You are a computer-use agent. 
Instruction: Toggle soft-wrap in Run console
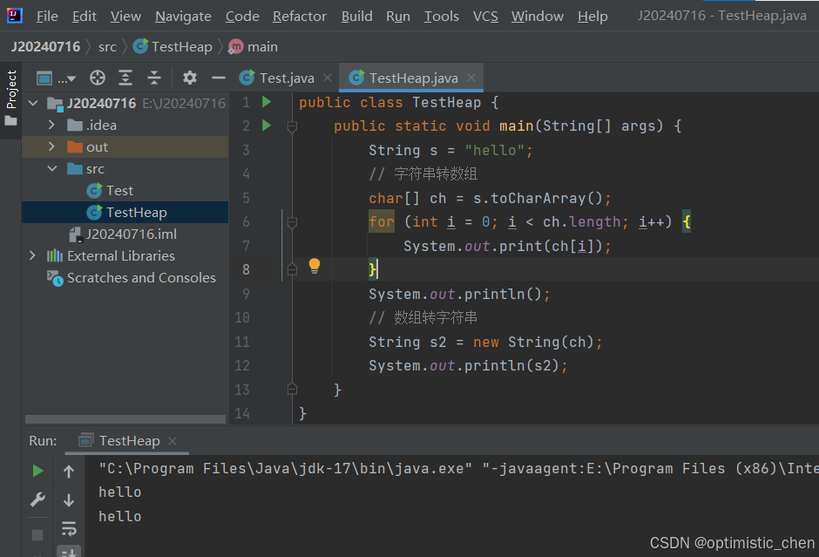point(69,528)
